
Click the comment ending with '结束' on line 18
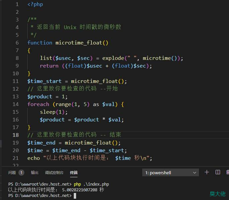click(x=74, y=135)
